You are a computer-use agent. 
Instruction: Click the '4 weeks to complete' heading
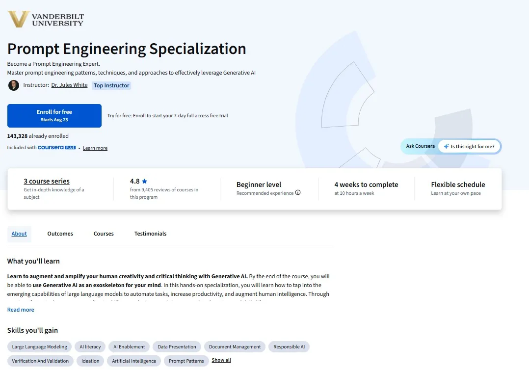(x=366, y=185)
